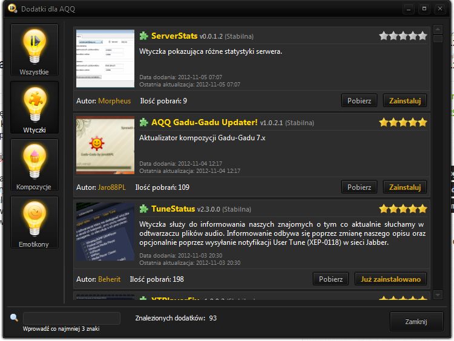Open the Emotikony category

[35, 222]
